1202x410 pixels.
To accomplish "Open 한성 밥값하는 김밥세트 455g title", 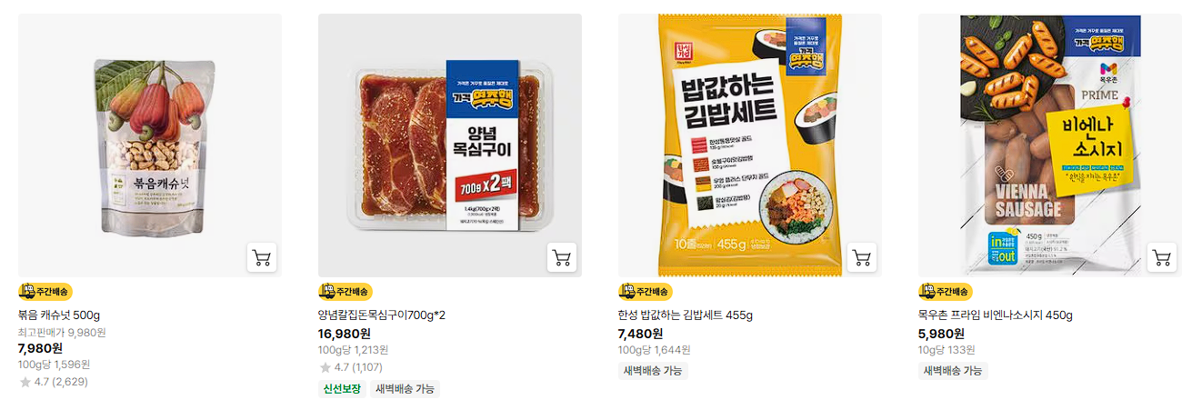I will point(686,315).
